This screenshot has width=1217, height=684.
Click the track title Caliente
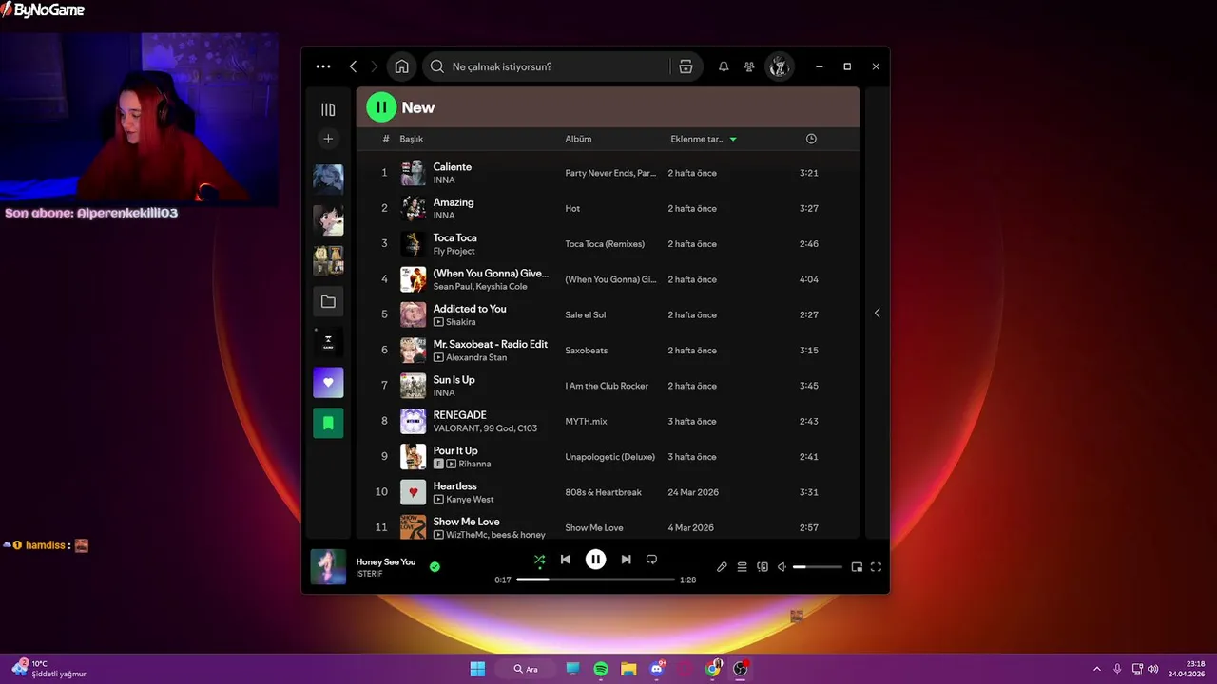tap(453, 166)
